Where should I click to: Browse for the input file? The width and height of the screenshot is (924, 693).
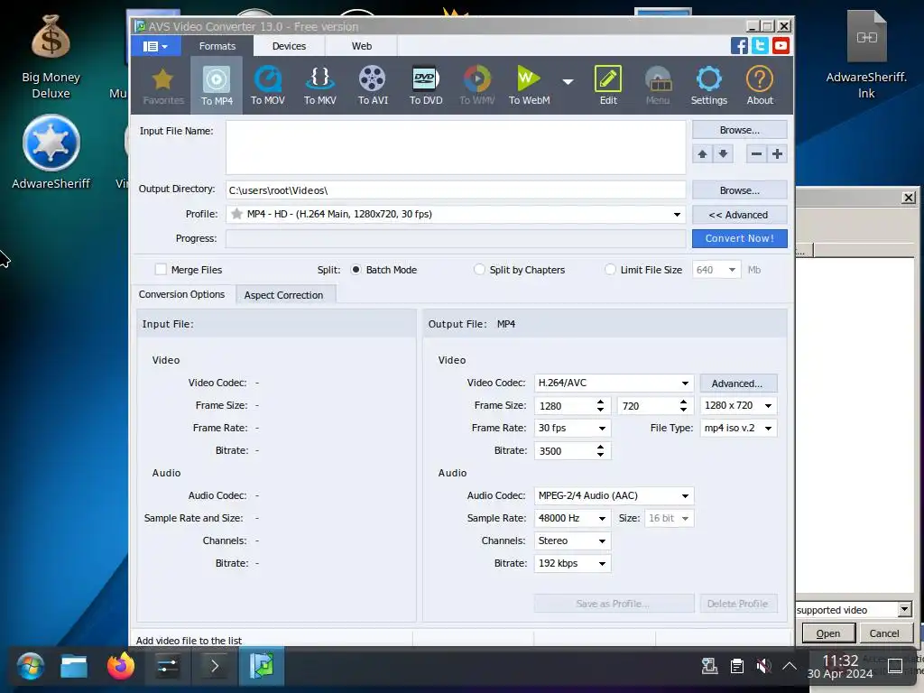point(740,130)
